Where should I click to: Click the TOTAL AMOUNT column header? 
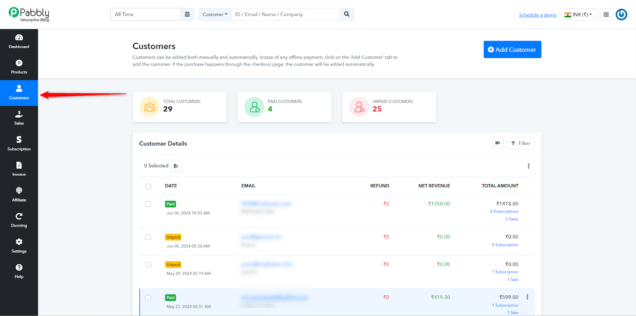[x=500, y=186]
